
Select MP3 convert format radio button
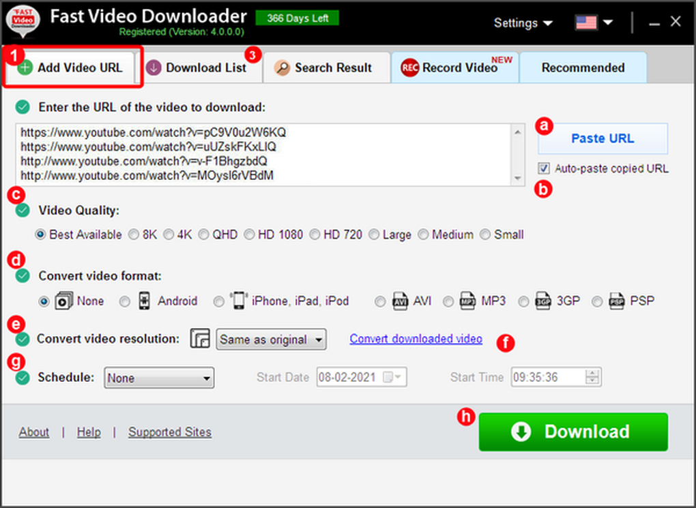(x=448, y=301)
